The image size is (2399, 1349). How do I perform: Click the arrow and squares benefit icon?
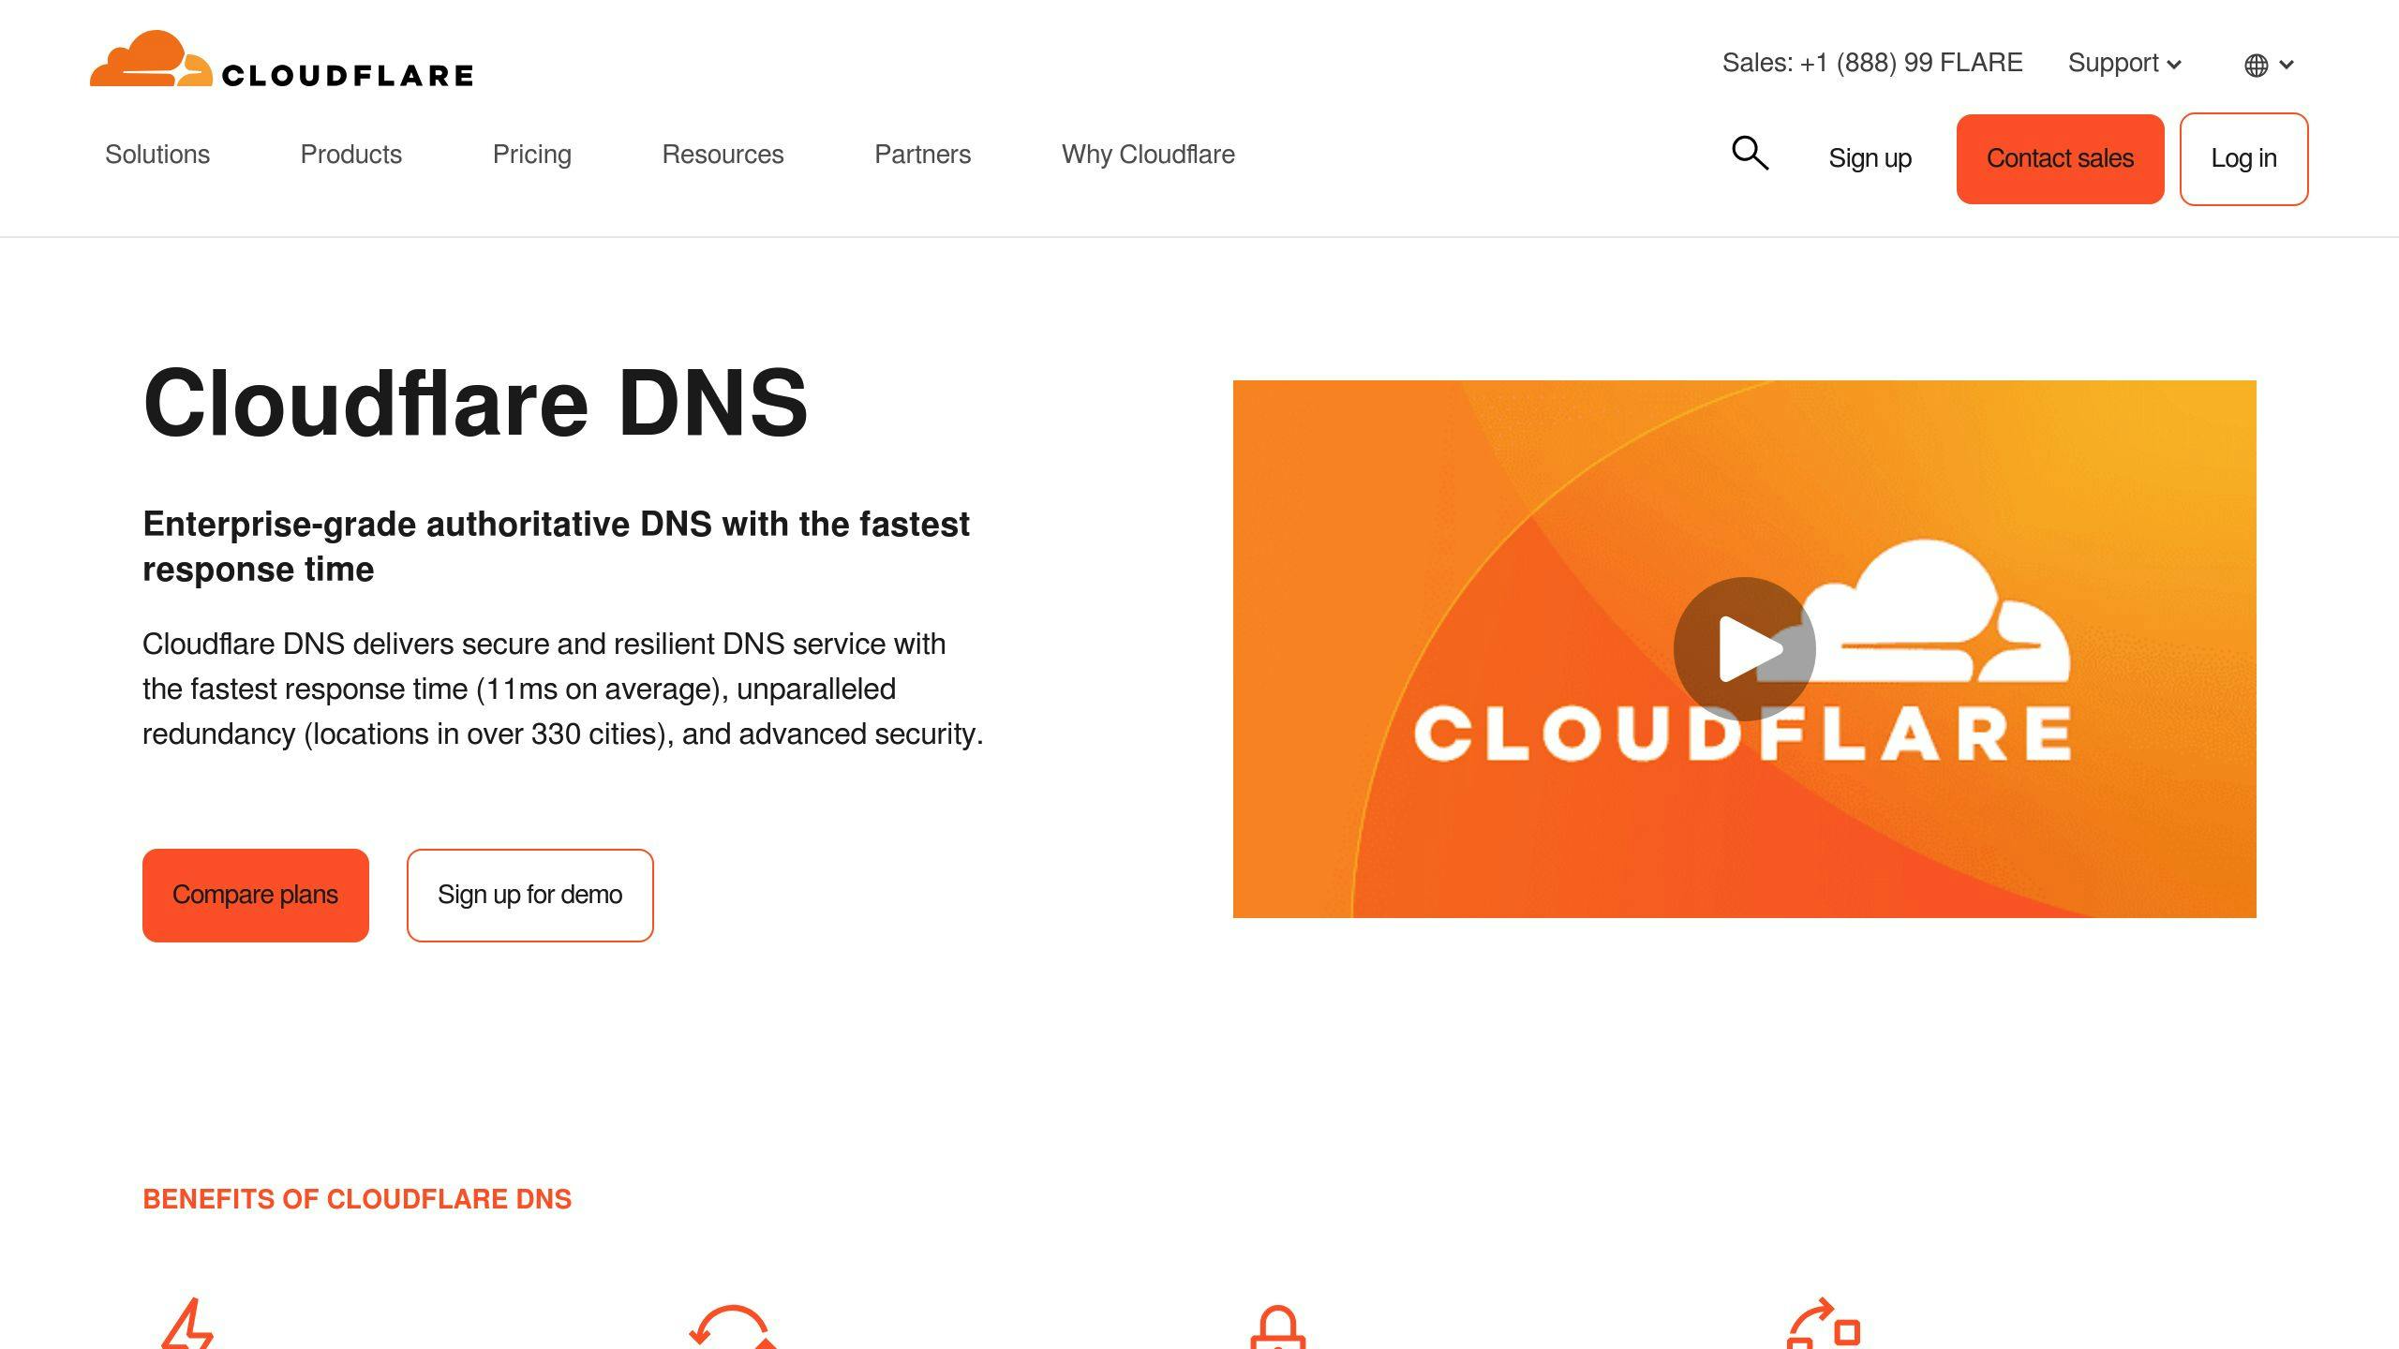[1823, 1323]
